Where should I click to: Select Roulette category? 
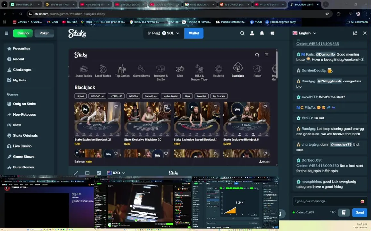pos(218,71)
